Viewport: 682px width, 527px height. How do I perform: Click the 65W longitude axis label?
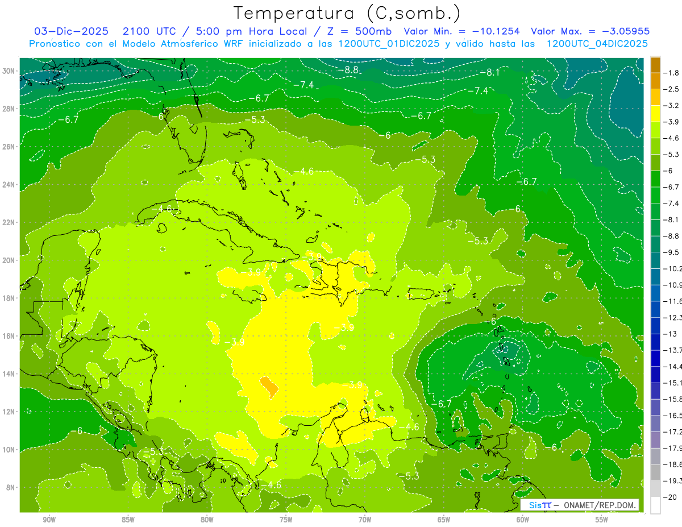pos(444,520)
